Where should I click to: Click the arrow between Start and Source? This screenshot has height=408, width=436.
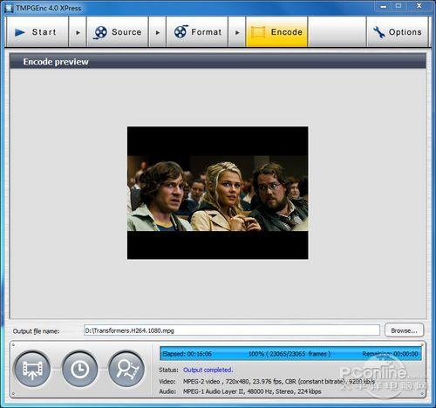[78, 32]
